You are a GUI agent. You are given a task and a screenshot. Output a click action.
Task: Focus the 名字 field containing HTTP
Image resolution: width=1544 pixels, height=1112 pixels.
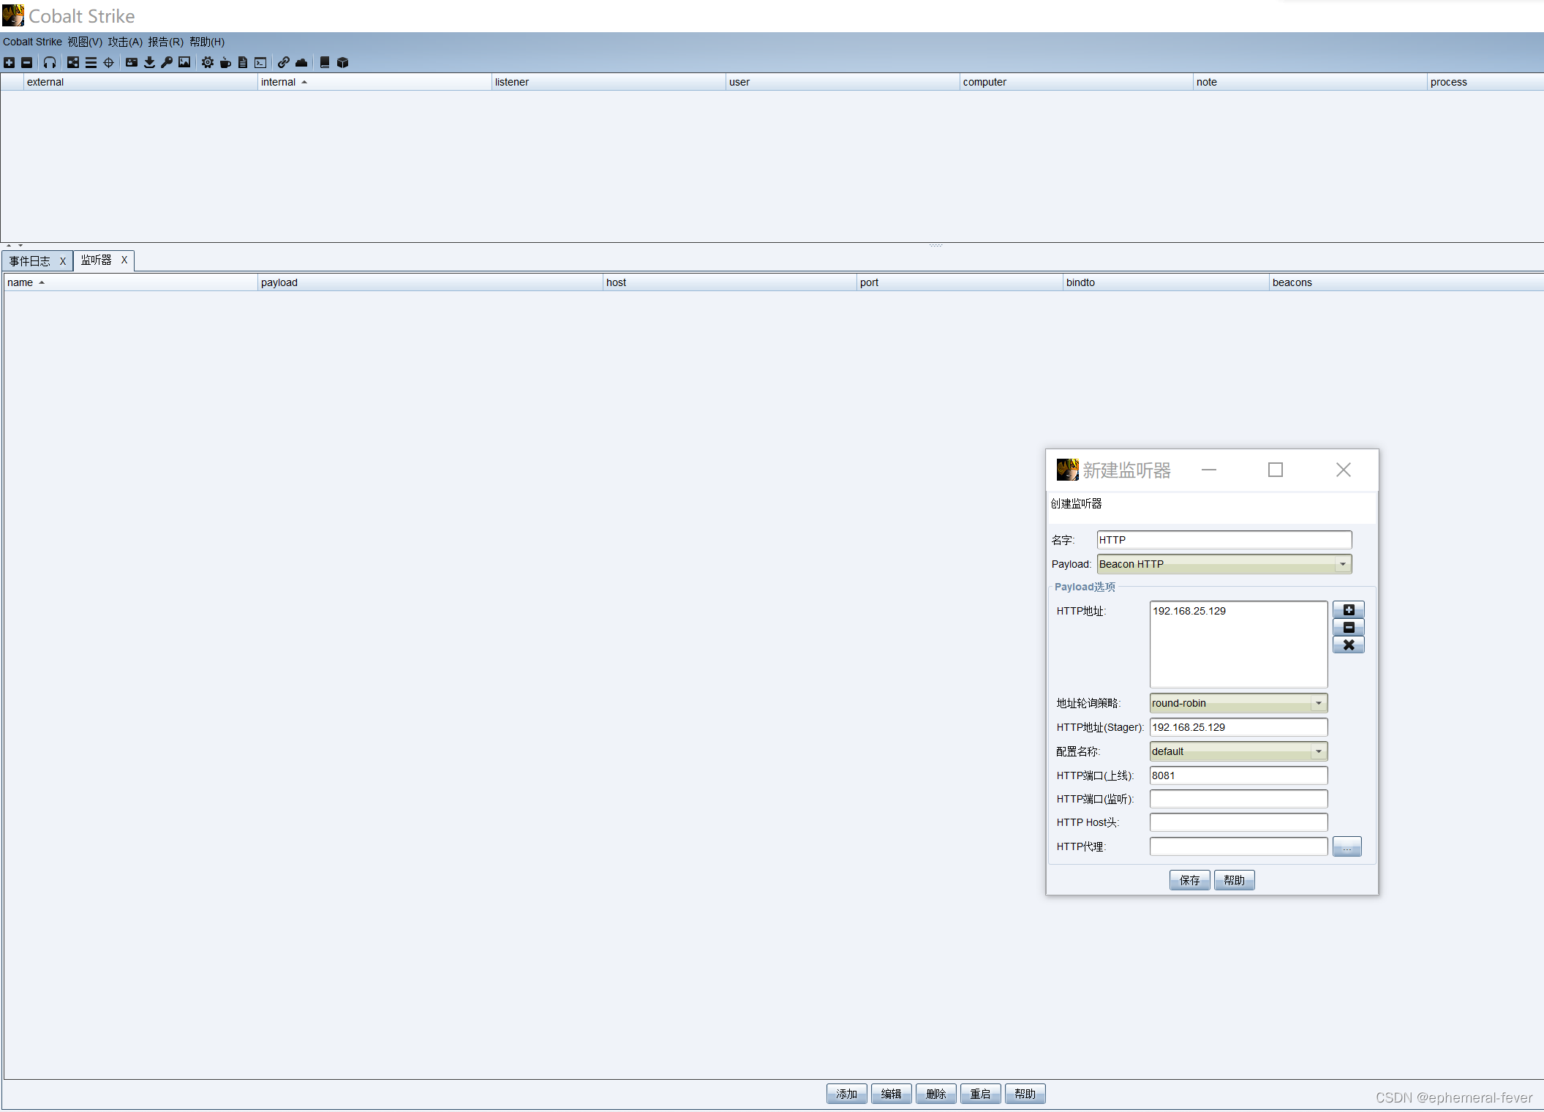pos(1224,540)
